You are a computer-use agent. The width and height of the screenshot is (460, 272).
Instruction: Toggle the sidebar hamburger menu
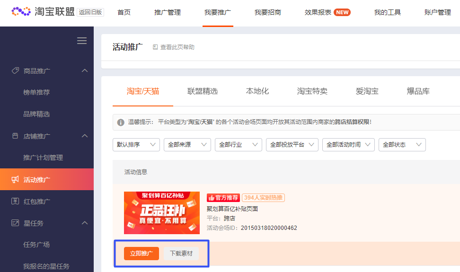point(82,41)
